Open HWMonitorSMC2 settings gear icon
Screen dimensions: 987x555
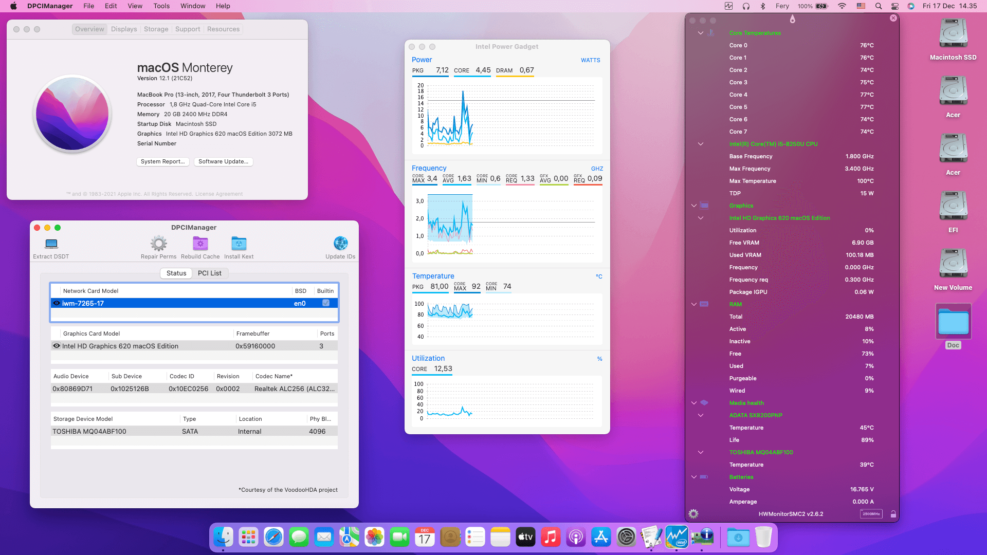(x=693, y=514)
